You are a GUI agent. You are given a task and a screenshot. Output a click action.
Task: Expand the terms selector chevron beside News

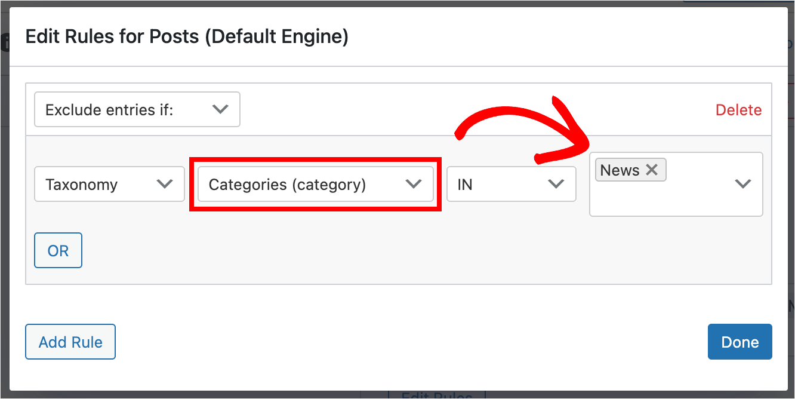(742, 184)
